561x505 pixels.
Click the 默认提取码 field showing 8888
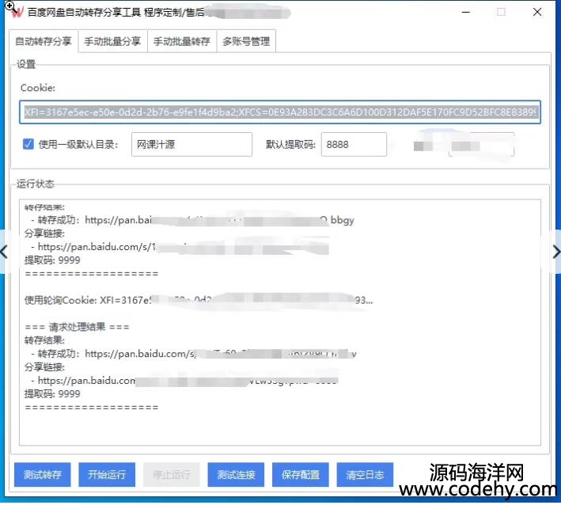(353, 145)
